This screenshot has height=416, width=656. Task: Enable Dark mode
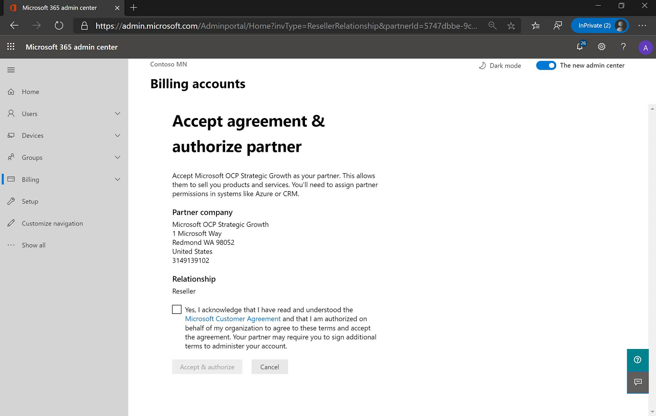(x=499, y=66)
